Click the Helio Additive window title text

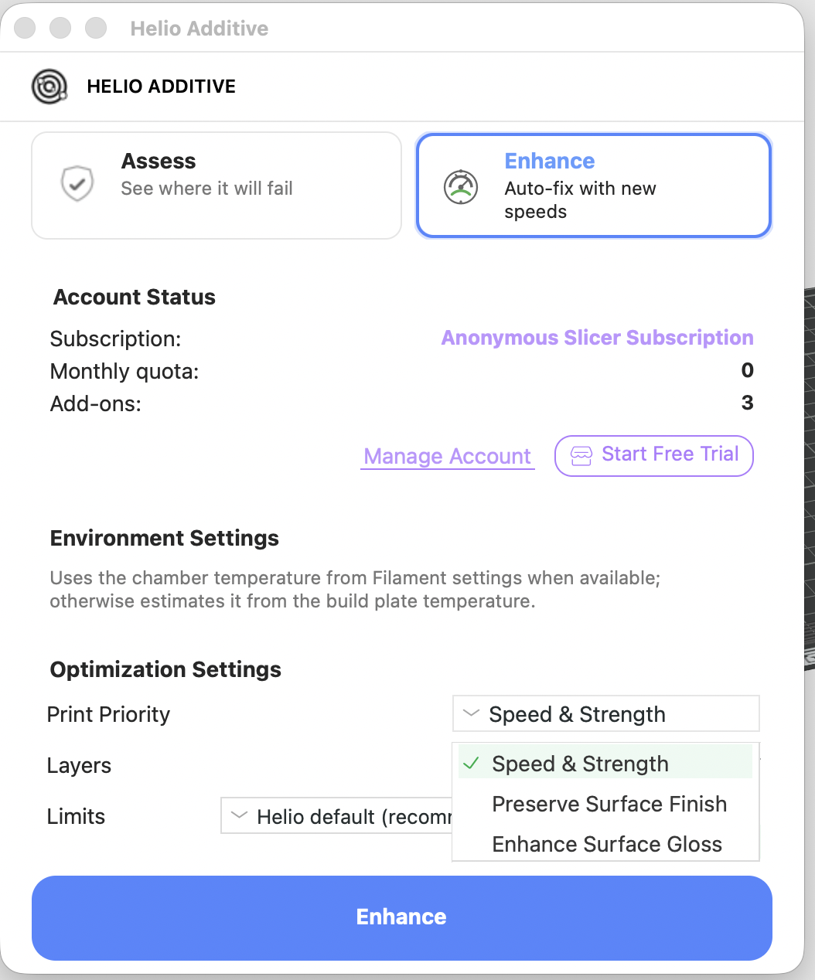point(199,29)
